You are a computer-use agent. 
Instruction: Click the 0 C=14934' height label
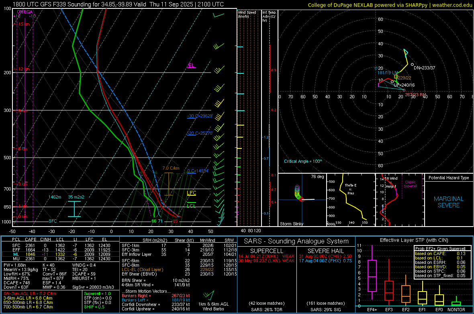tap(198, 171)
